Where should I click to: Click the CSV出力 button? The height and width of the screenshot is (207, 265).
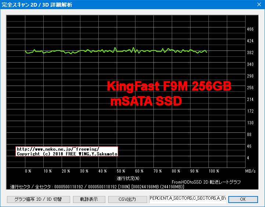pyautogui.click(x=127, y=199)
